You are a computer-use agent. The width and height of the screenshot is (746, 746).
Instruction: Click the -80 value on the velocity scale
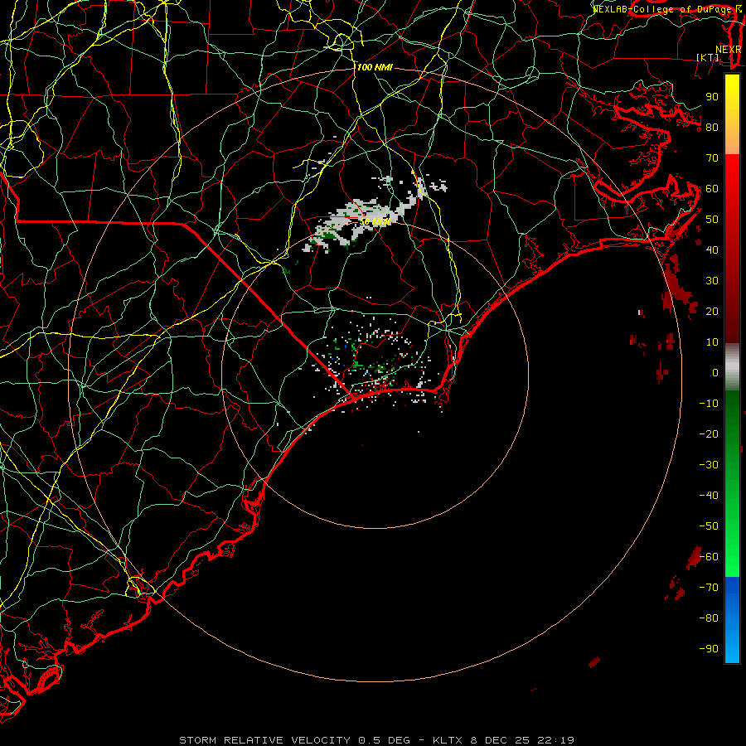pos(709,618)
